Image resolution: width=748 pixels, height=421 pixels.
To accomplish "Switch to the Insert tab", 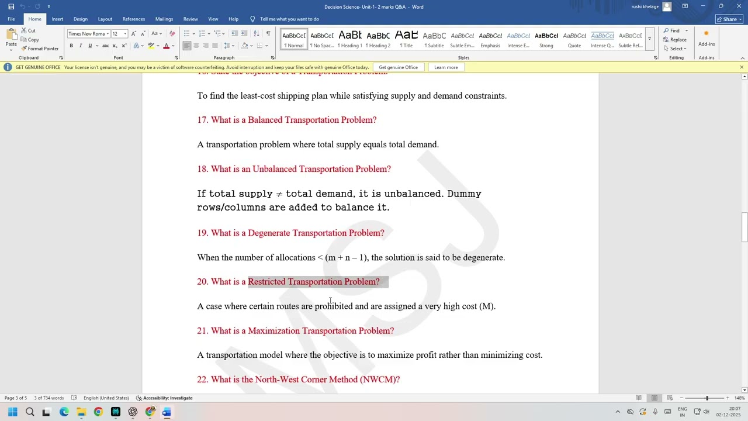I will (57, 19).
